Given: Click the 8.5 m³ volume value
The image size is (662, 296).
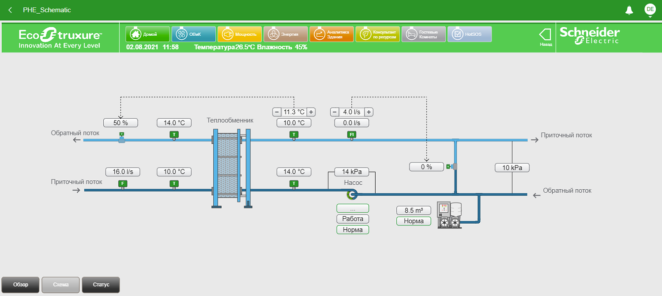Looking at the screenshot, I should click(x=414, y=210).
